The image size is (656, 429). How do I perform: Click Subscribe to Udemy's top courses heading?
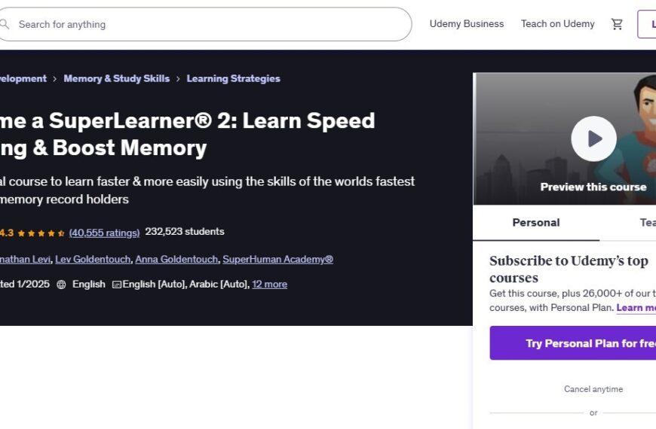(x=569, y=269)
